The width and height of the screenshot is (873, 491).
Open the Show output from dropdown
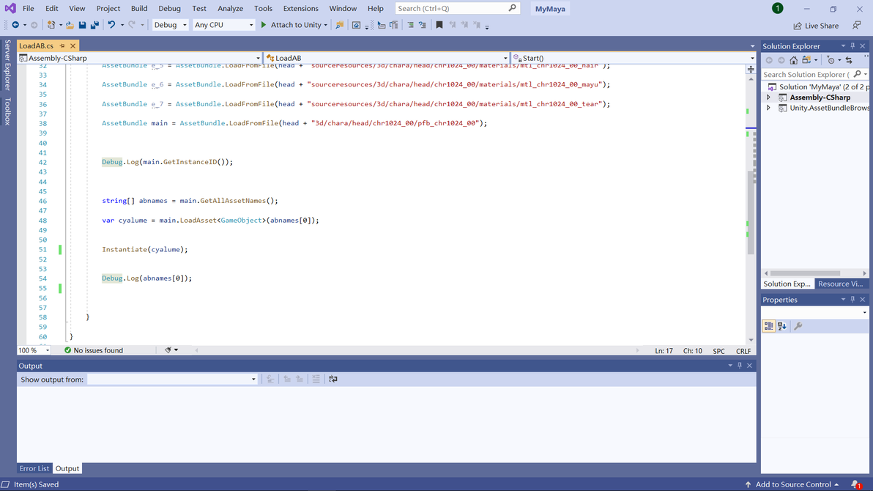[x=172, y=380]
